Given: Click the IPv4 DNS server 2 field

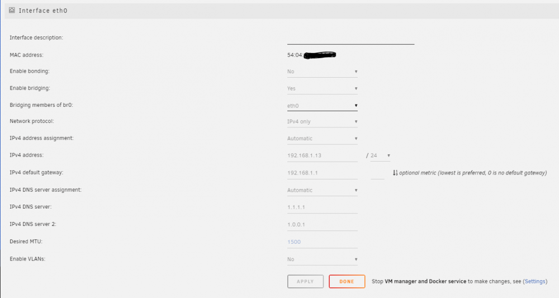Looking at the screenshot, I should pyautogui.click(x=323, y=225).
